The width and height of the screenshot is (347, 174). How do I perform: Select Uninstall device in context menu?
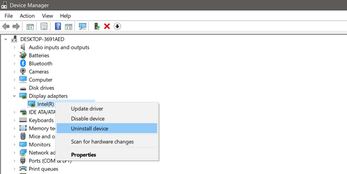107,128
